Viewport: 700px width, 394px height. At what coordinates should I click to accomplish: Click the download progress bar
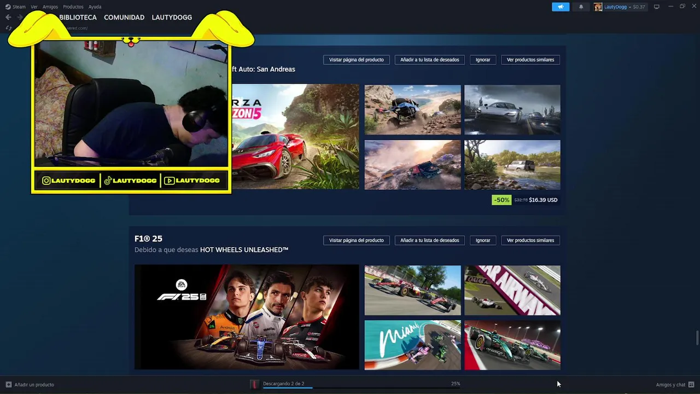tap(361, 388)
